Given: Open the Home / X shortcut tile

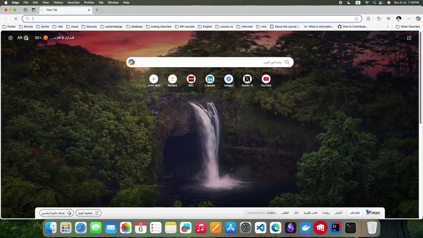Looking at the screenshot, I should [247, 81].
